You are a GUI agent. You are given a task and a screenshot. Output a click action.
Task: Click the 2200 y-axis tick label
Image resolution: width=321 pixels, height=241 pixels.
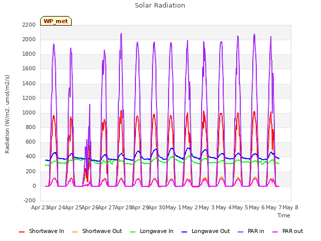(29, 25)
